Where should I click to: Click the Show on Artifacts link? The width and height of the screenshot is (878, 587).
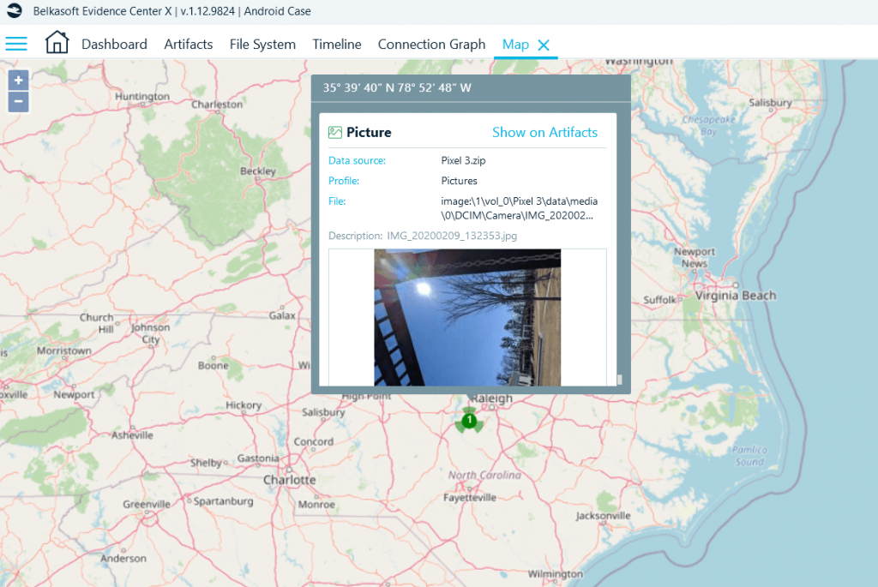545,132
